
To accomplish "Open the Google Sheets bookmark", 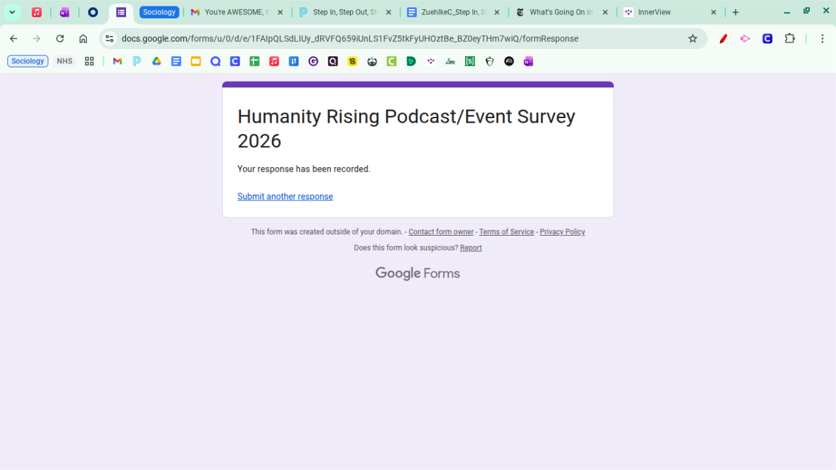I will click(x=255, y=61).
